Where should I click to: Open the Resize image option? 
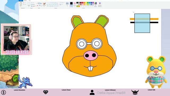coord(33,4)
